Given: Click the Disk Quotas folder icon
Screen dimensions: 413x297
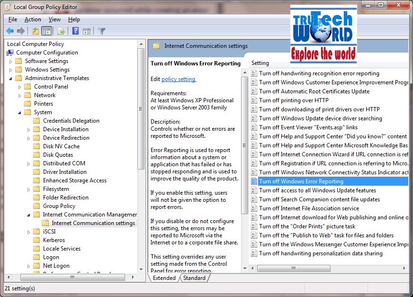Looking at the screenshot, I should 36,155.
